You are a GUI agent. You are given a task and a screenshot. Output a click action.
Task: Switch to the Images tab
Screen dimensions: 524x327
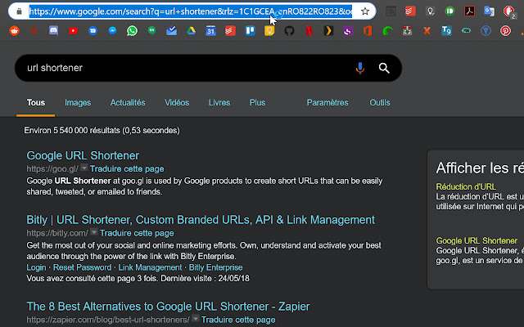pos(78,102)
